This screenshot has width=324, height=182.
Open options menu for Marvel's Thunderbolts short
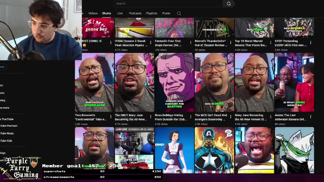pos(231,42)
